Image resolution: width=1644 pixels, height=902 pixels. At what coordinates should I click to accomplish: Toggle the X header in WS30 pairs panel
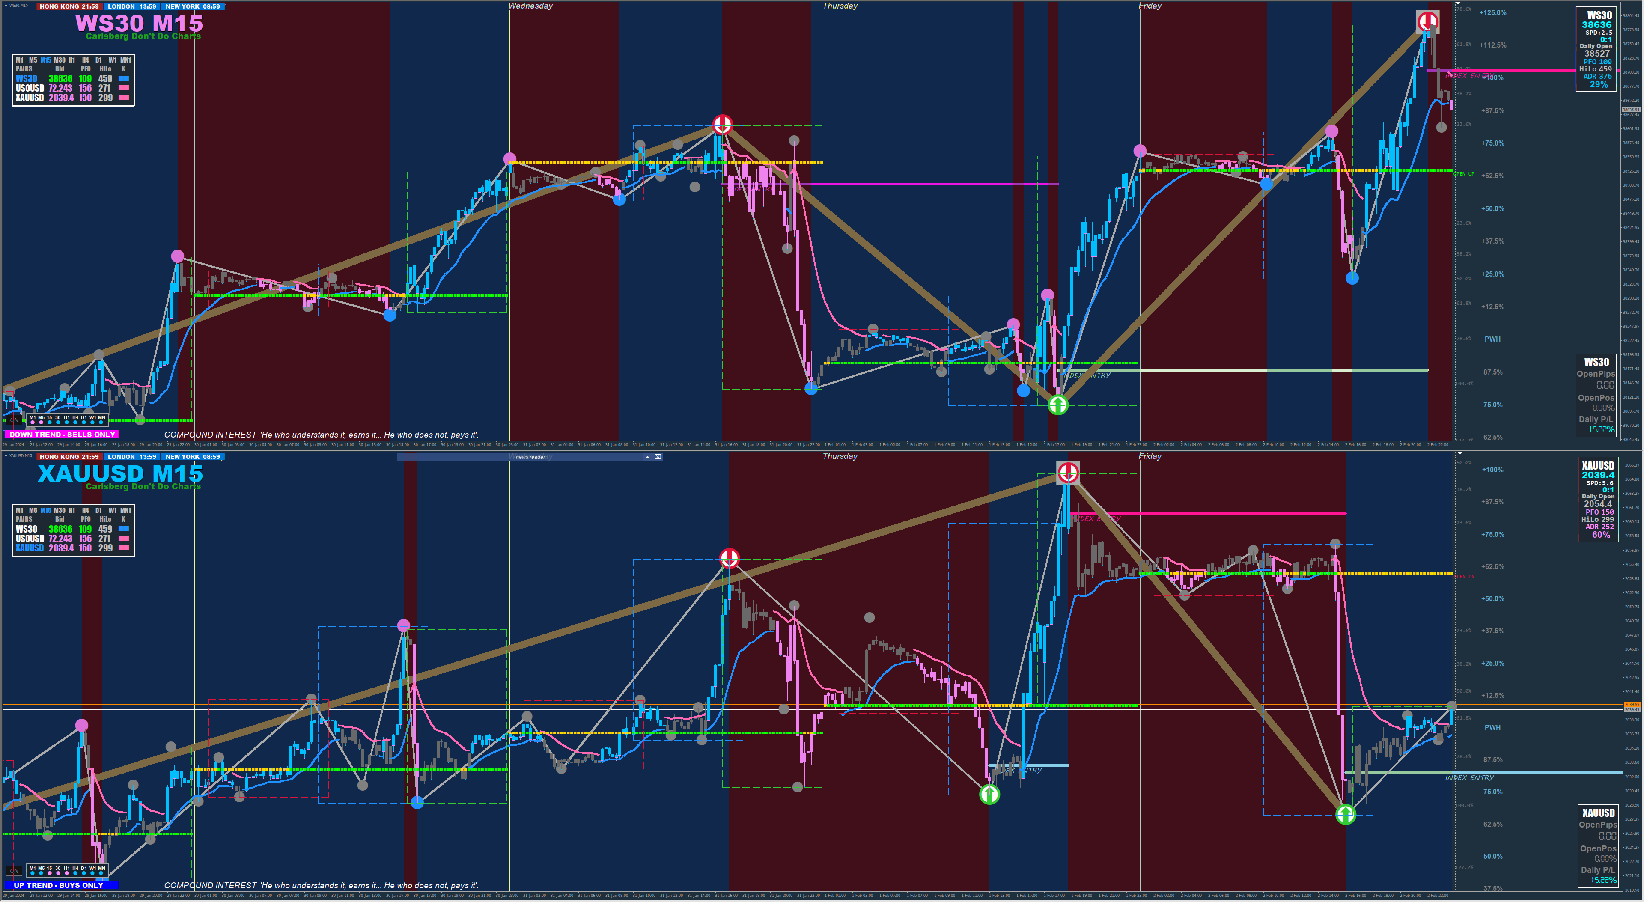(123, 69)
